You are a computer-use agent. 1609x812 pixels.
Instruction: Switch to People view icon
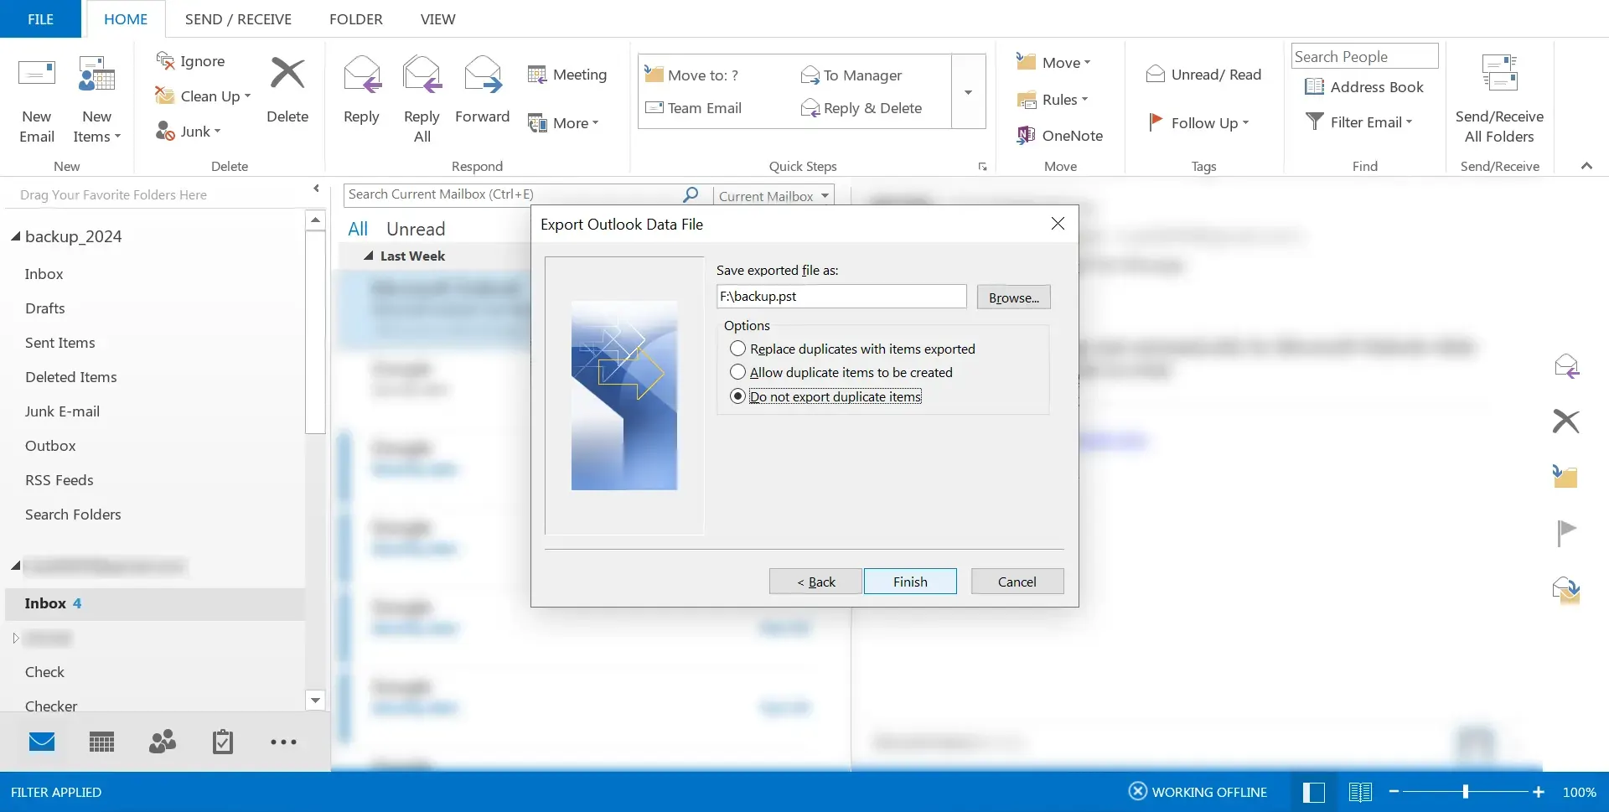tap(163, 742)
